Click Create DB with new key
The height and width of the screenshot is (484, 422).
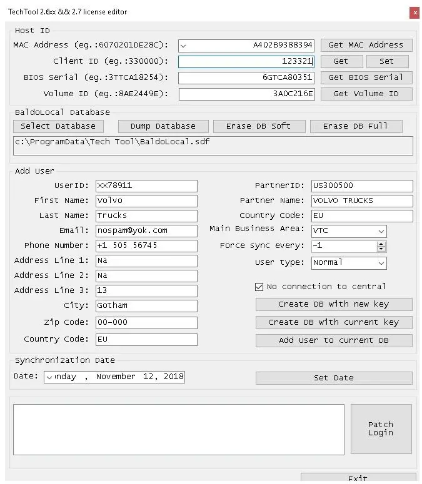click(x=334, y=304)
